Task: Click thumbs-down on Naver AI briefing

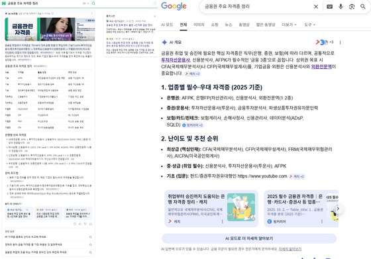Action: point(85,224)
